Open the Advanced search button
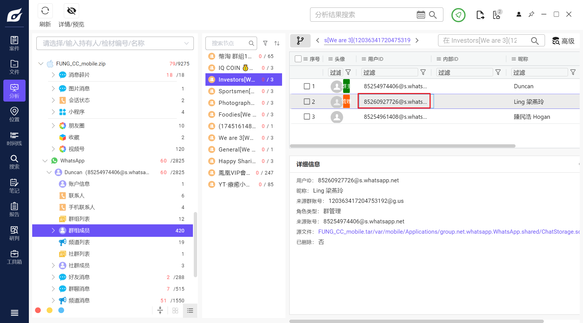This screenshot has width=583, height=323. pyautogui.click(x=563, y=41)
